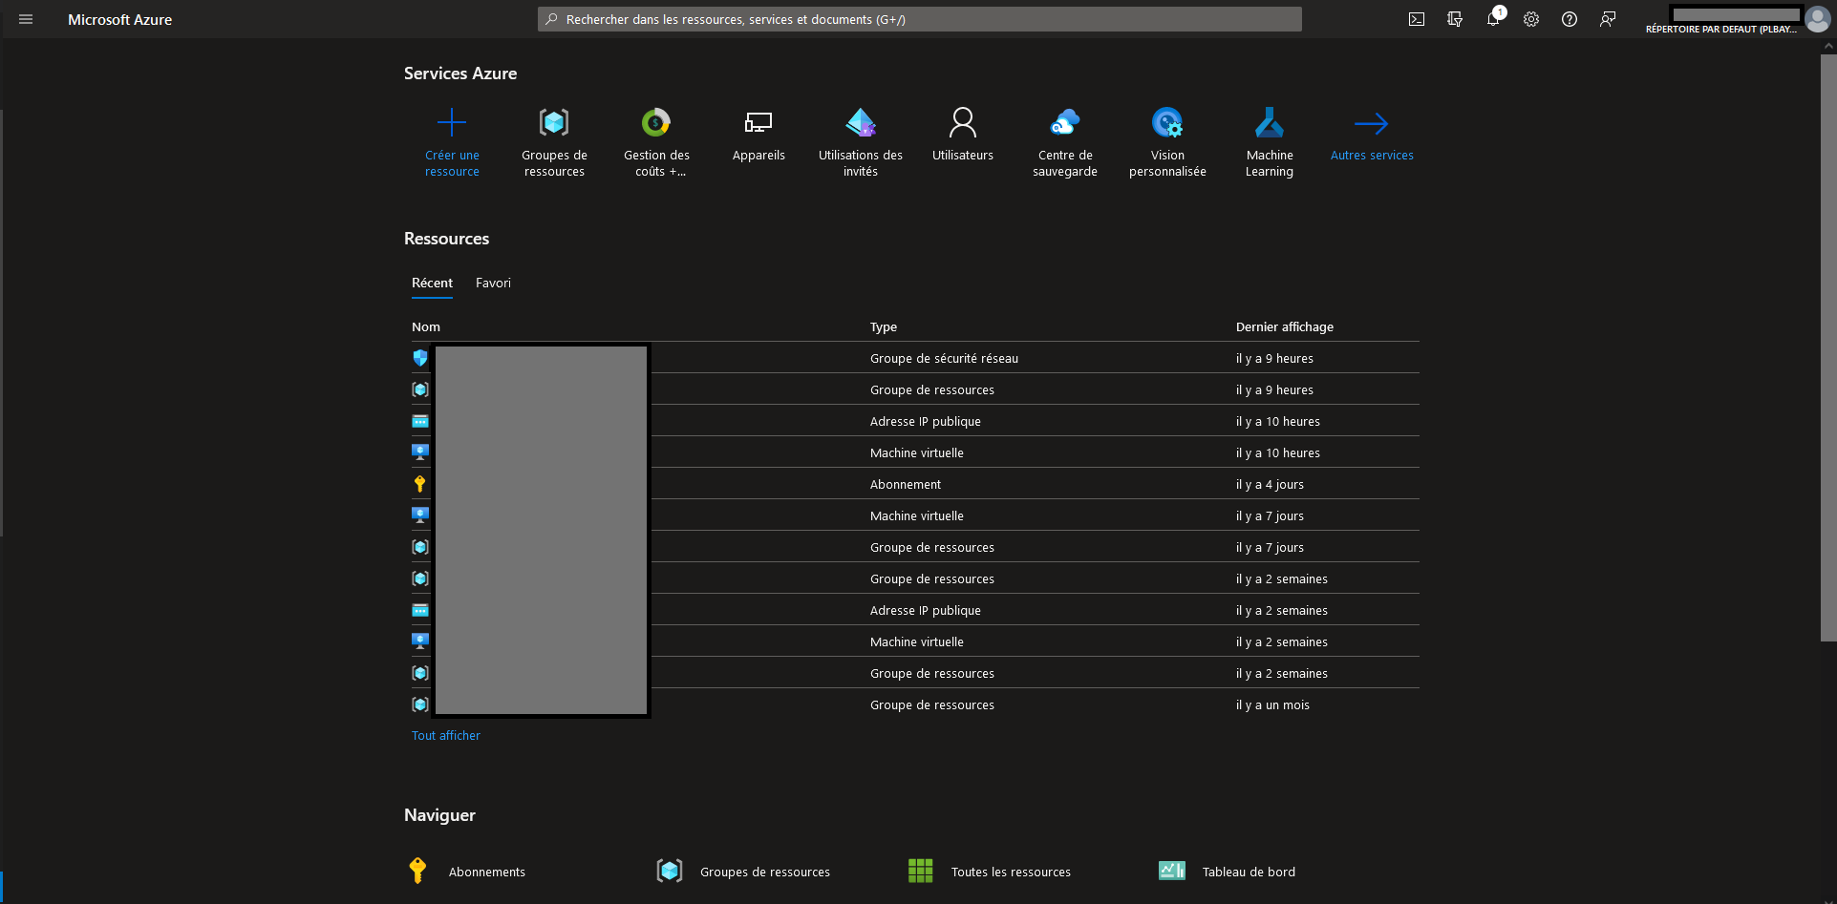Show notifications bell panel
This screenshot has height=904, width=1837.
pyautogui.click(x=1493, y=19)
